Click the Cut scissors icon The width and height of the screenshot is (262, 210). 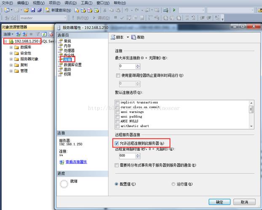(x=105, y=10)
